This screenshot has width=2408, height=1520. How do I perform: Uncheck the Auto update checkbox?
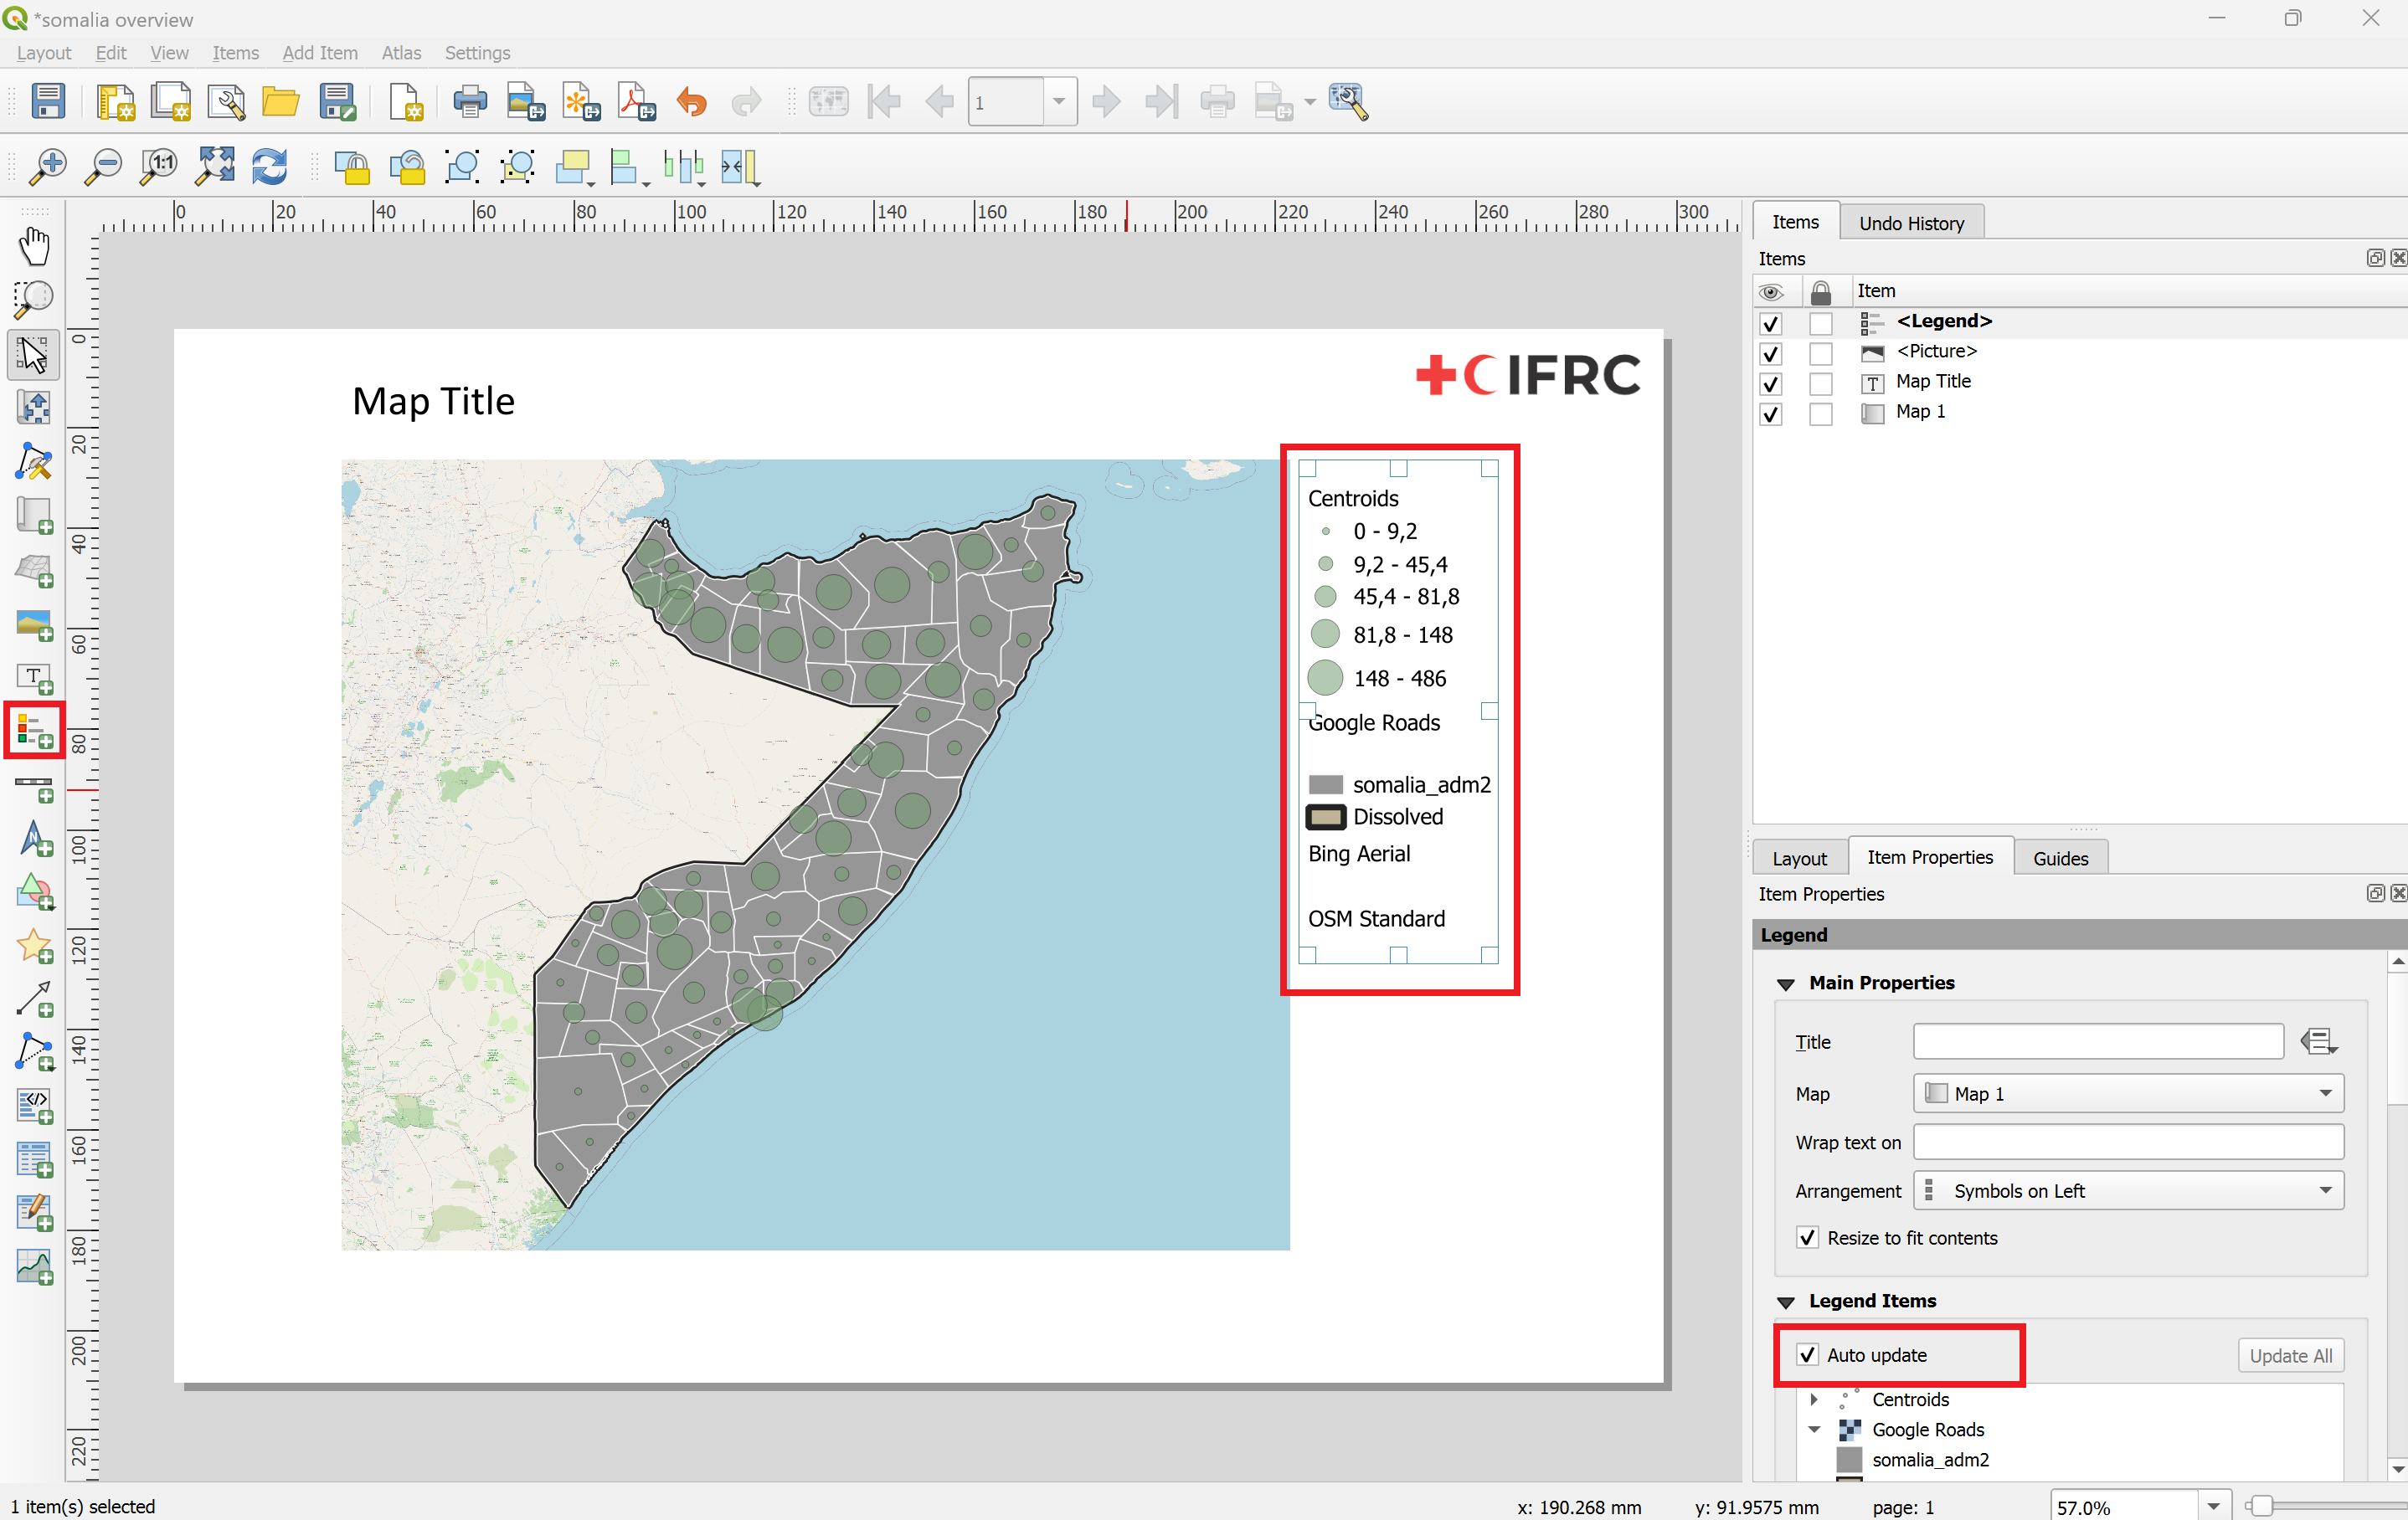point(1806,1355)
